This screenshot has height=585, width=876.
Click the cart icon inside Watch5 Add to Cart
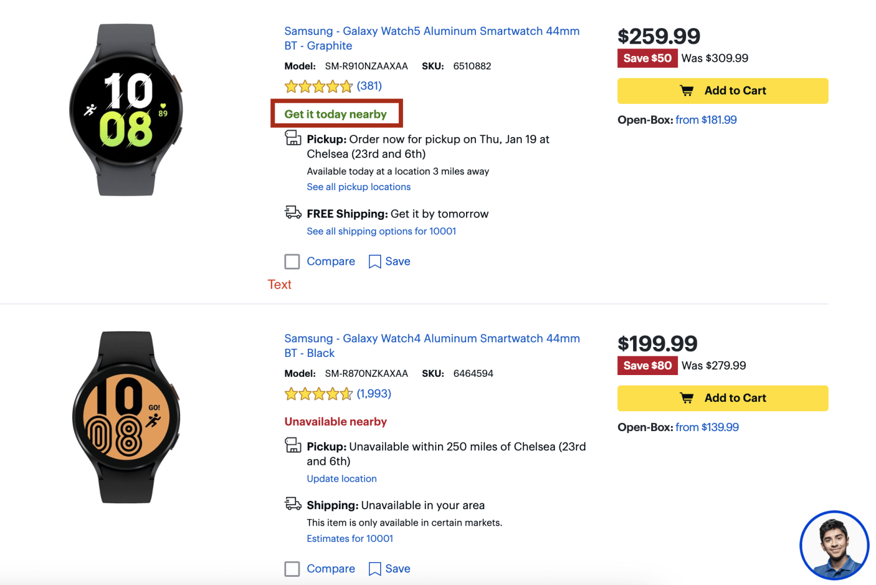[x=686, y=90]
